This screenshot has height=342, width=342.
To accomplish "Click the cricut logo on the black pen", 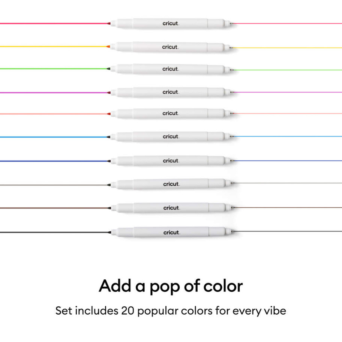I will 171,232.
